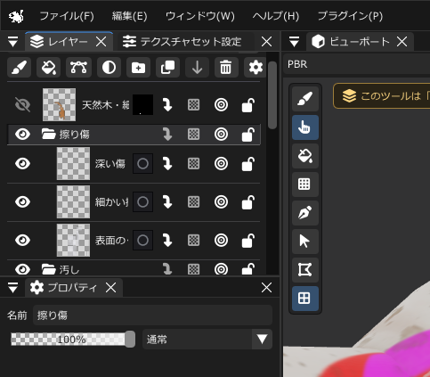Collapse the 擦り傷 folder
430x377 pixels.
point(49,135)
